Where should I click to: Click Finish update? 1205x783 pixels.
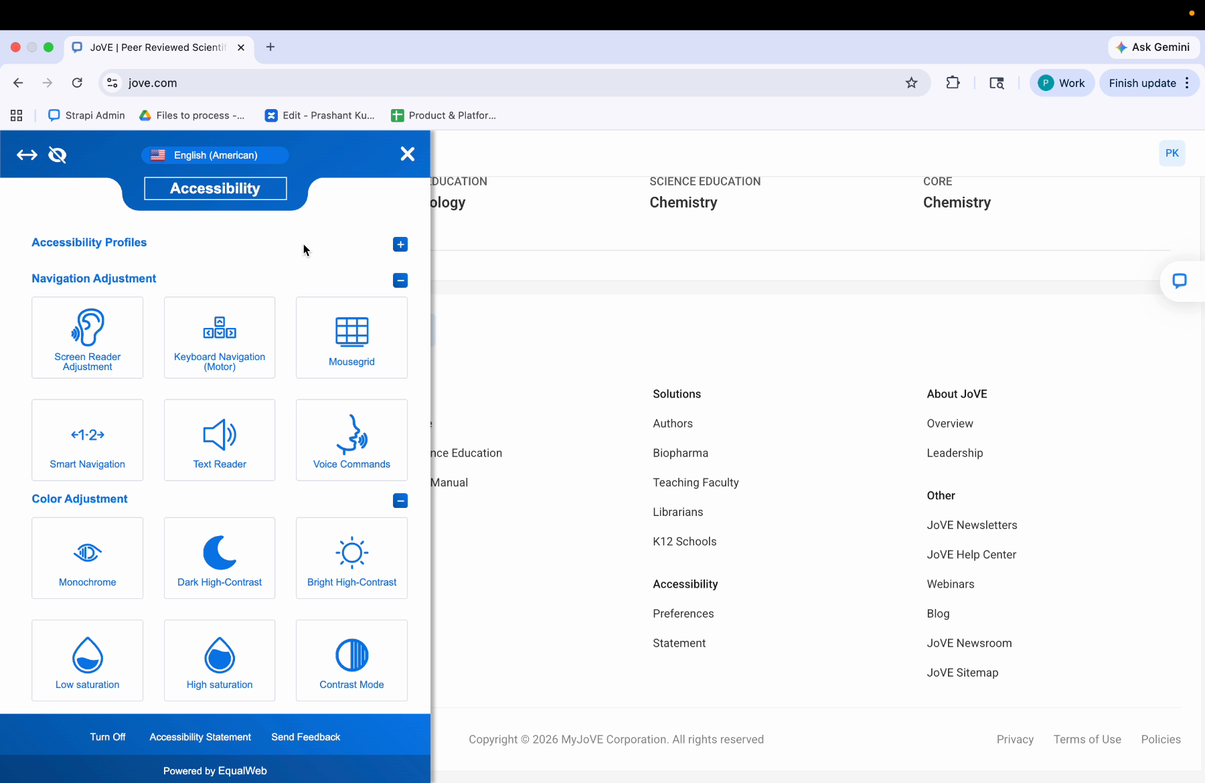click(x=1142, y=83)
